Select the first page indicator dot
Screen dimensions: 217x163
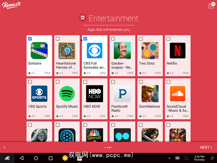(x=105, y=147)
